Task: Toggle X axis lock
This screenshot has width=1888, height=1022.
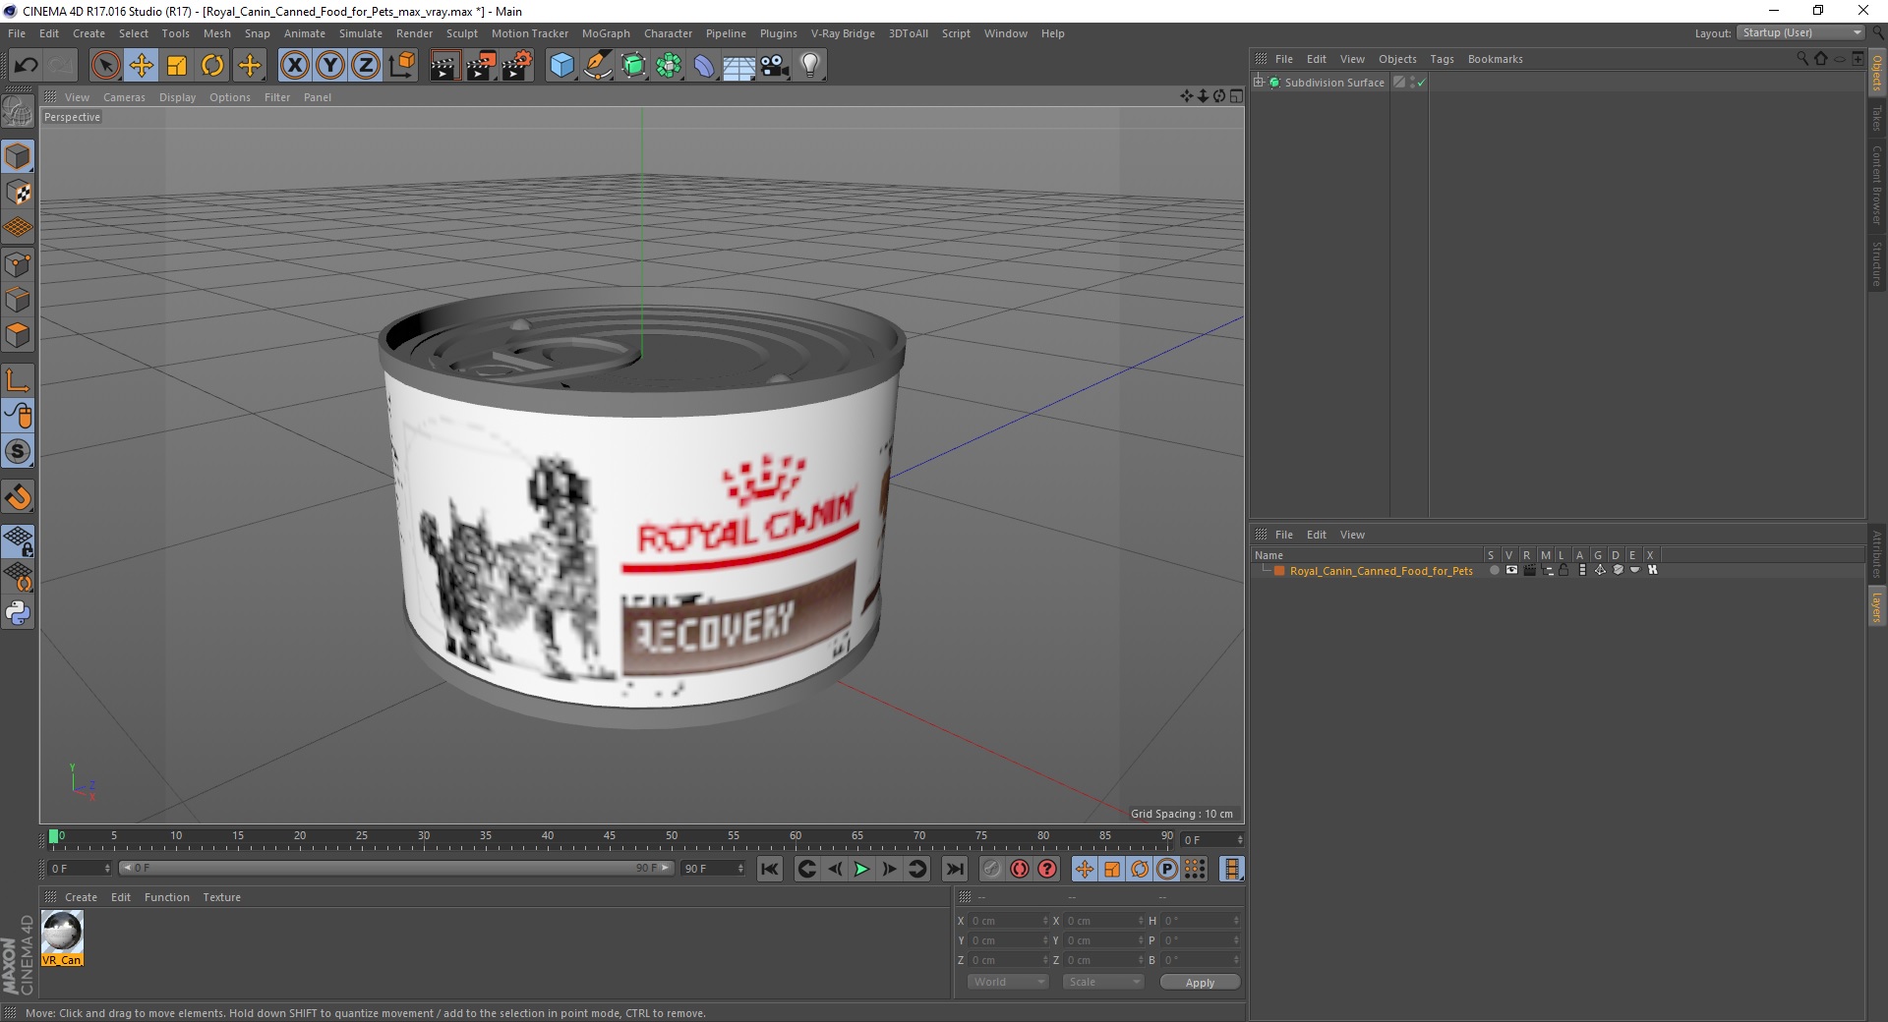Action: click(294, 66)
